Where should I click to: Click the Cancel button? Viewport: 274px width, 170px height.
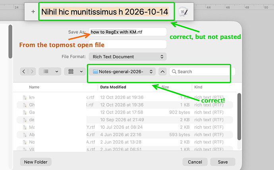pos(195,162)
